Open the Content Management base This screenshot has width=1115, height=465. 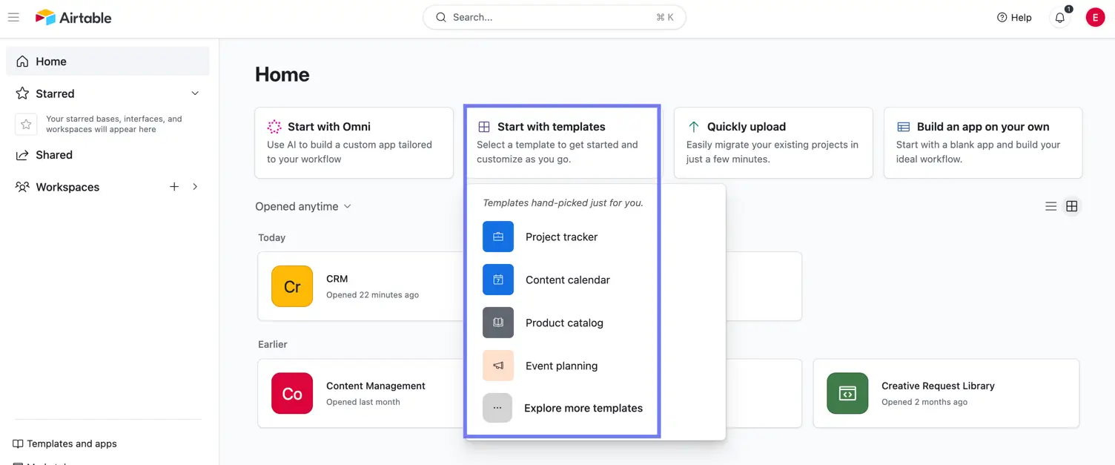[x=362, y=393]
